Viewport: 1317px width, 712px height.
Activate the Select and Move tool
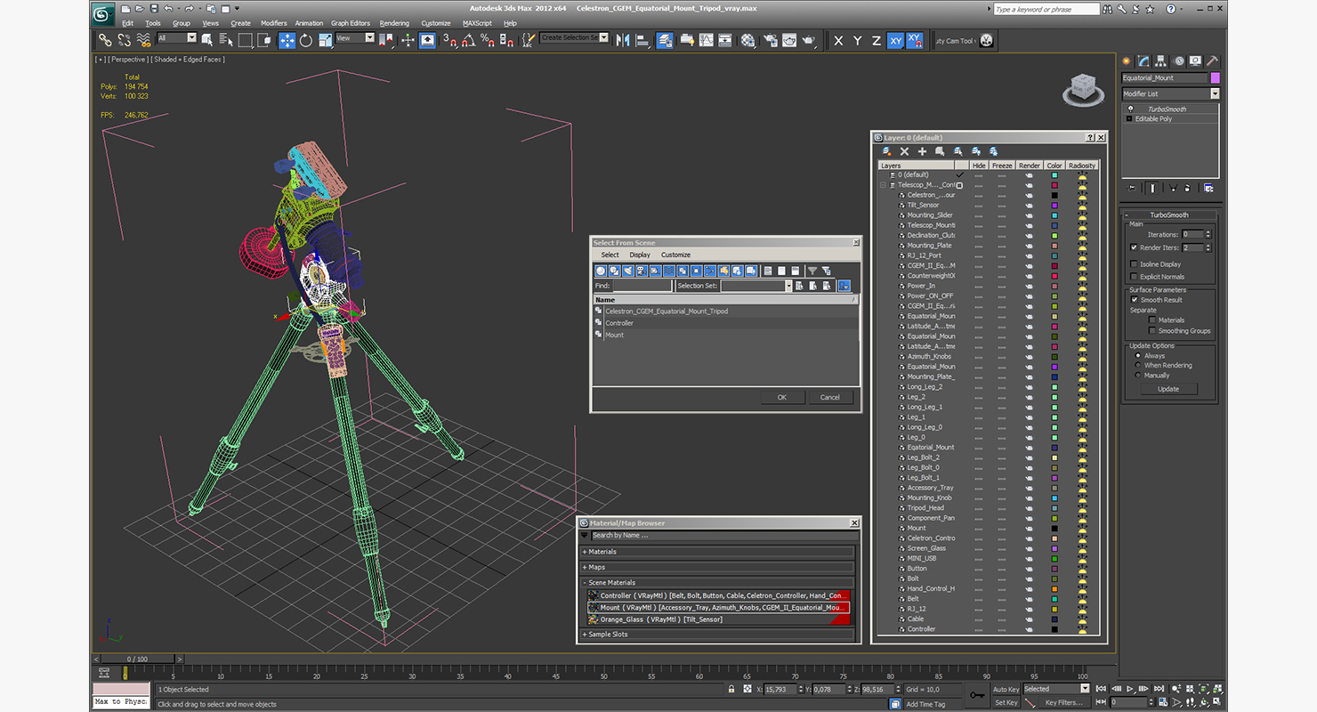coord(287,40)
